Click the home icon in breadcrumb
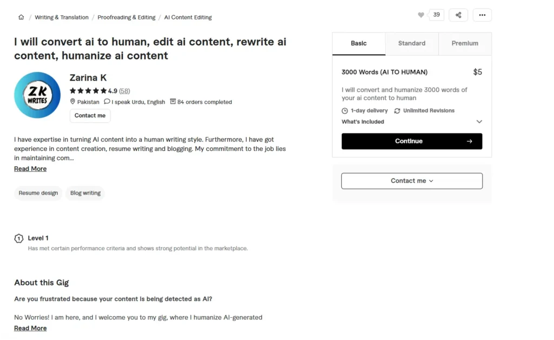 21,17
